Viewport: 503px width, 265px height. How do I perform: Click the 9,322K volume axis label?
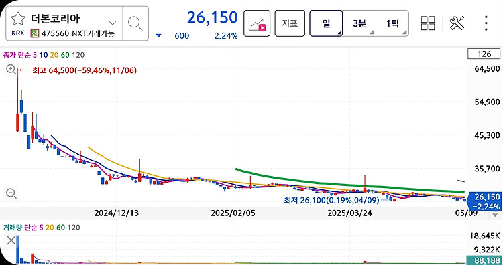pos(487,249)
